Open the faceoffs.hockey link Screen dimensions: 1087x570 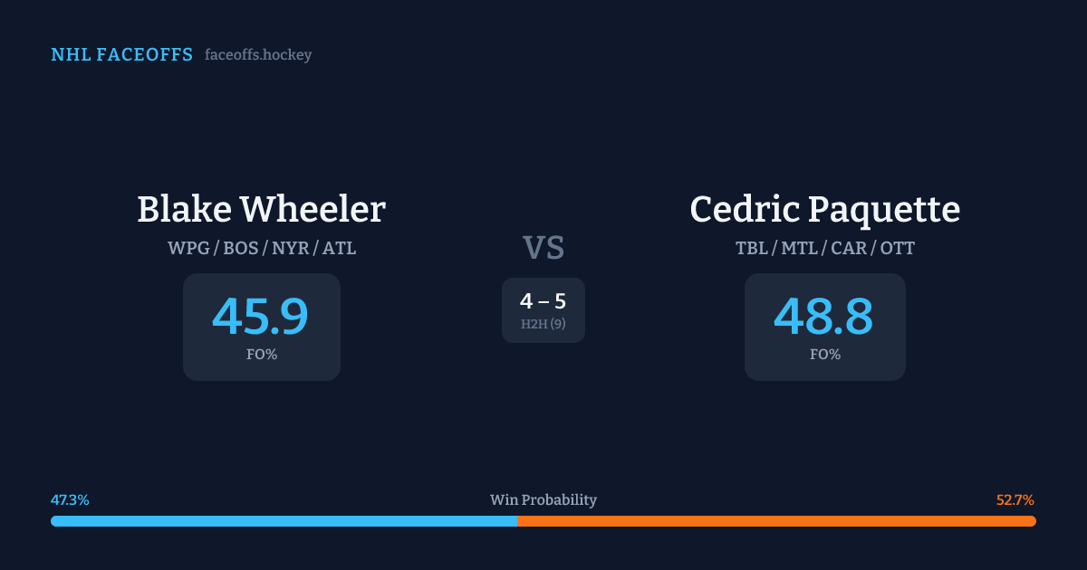(x=258, y=55)
